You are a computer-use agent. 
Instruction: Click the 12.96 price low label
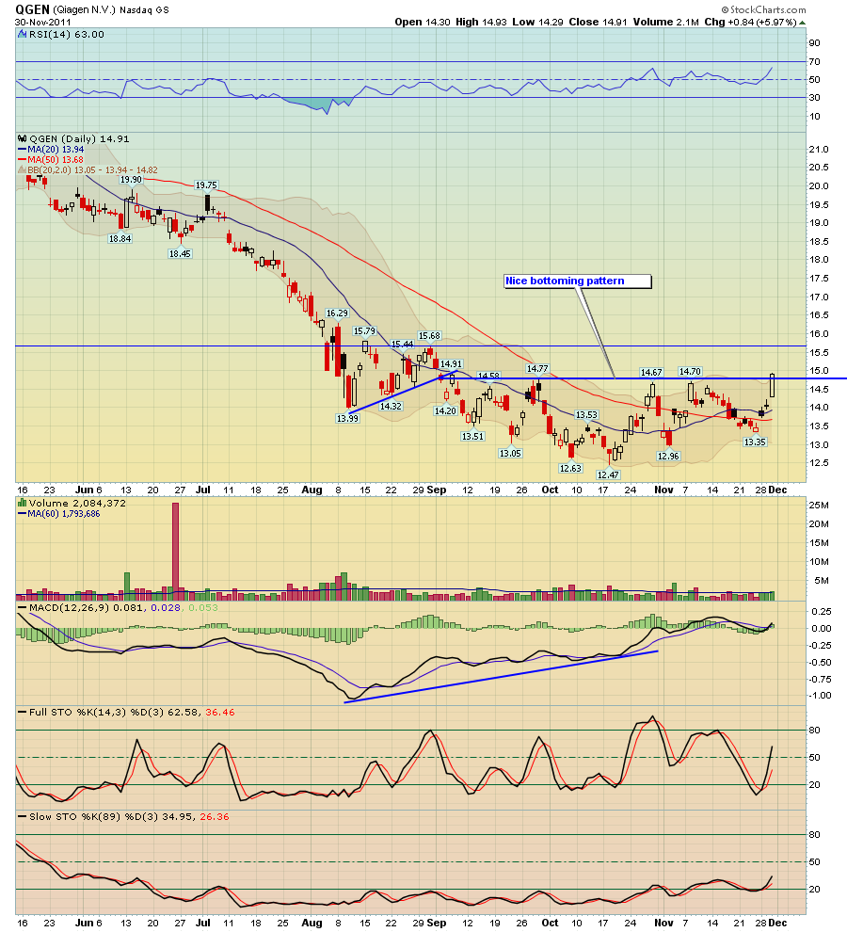pos(668,457)
